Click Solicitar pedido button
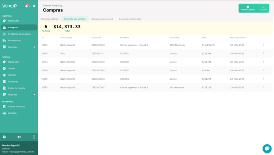The width and height of the screenshot is (274, 155). [248, 8]
